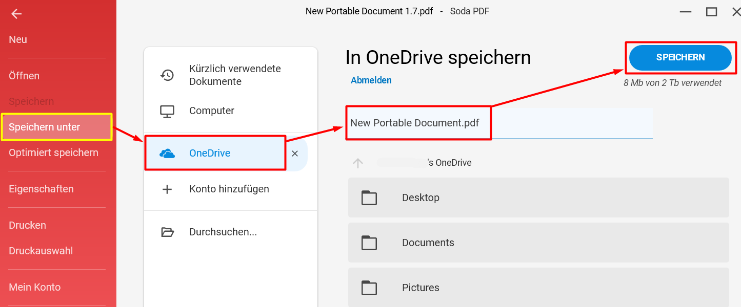Screen dimensions: 741x307
Task: Open the Desktop folder row
Action: tap(538, 198)
